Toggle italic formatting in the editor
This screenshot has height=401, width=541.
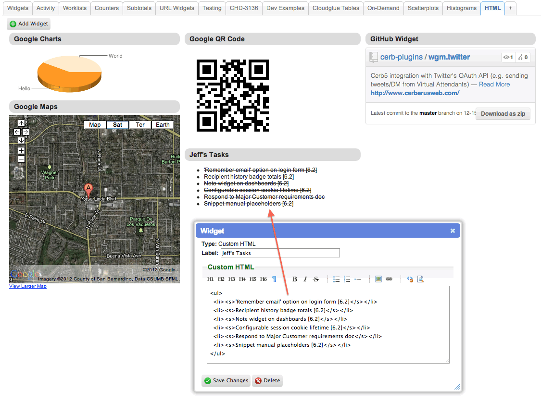point(305,279)
